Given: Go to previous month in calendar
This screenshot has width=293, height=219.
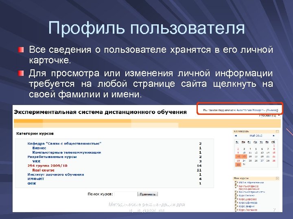Looking at the screenshot, I should click(236, 136).
